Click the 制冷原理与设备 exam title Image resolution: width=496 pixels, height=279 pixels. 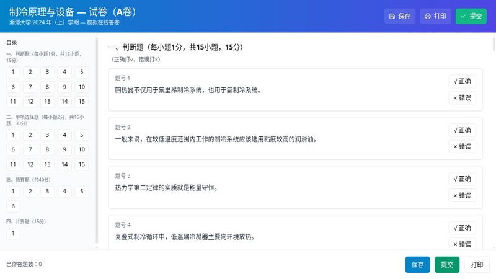click(73, 12)
